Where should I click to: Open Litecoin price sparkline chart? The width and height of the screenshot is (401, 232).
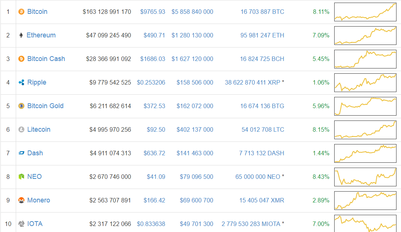click(x=365, y=130)
